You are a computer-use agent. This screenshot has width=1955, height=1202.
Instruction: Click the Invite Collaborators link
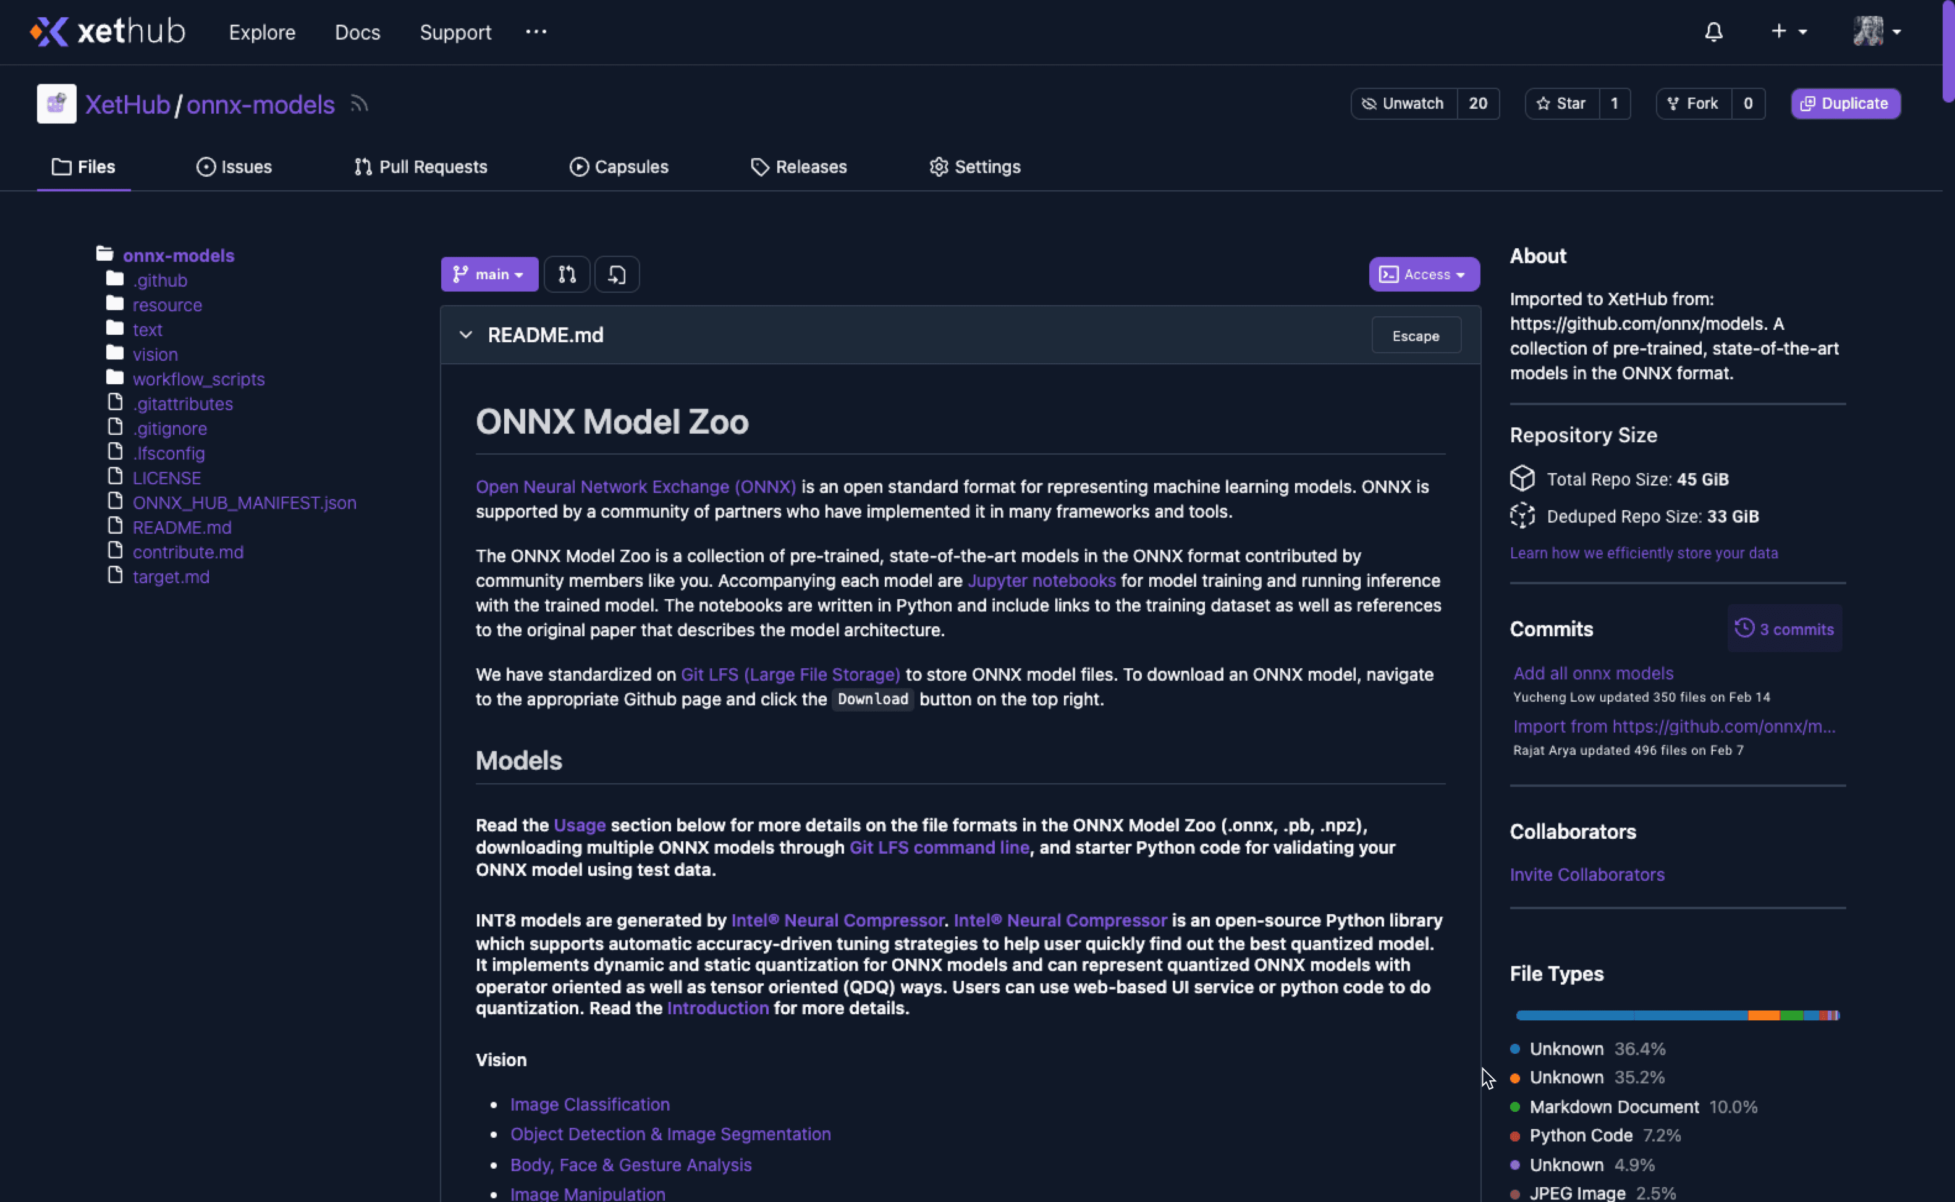(x=1587, y=875)
